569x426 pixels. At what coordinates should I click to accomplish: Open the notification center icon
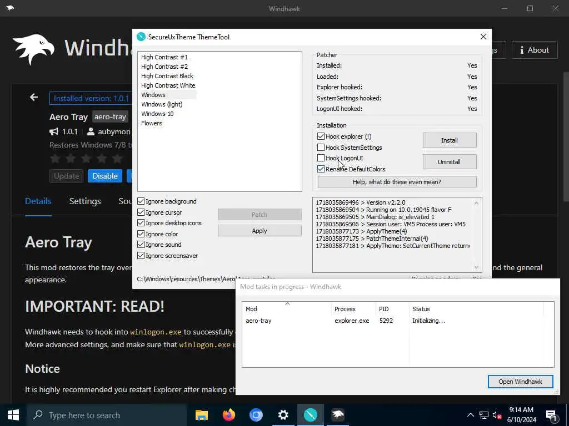(551, 415)
